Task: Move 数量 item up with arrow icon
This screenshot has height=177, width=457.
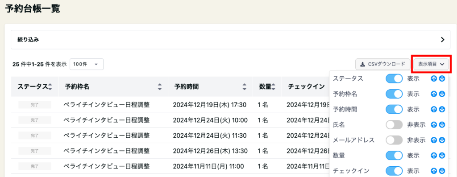Action: [434, 156]
